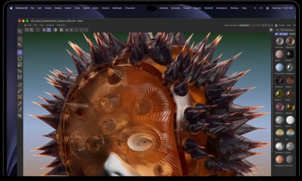This screenshot has width=302, height=181.
Task: Select the BG 2 gradient material sphere
Action: 279,133
